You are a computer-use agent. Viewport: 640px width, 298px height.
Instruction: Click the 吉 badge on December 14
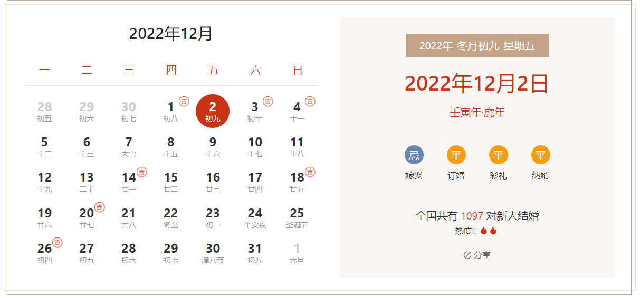pos(142,172)
